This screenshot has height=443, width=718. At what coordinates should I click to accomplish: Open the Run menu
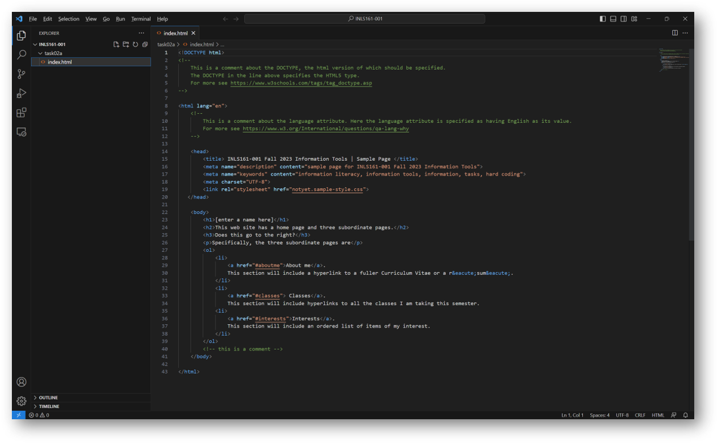coord(120,19)
